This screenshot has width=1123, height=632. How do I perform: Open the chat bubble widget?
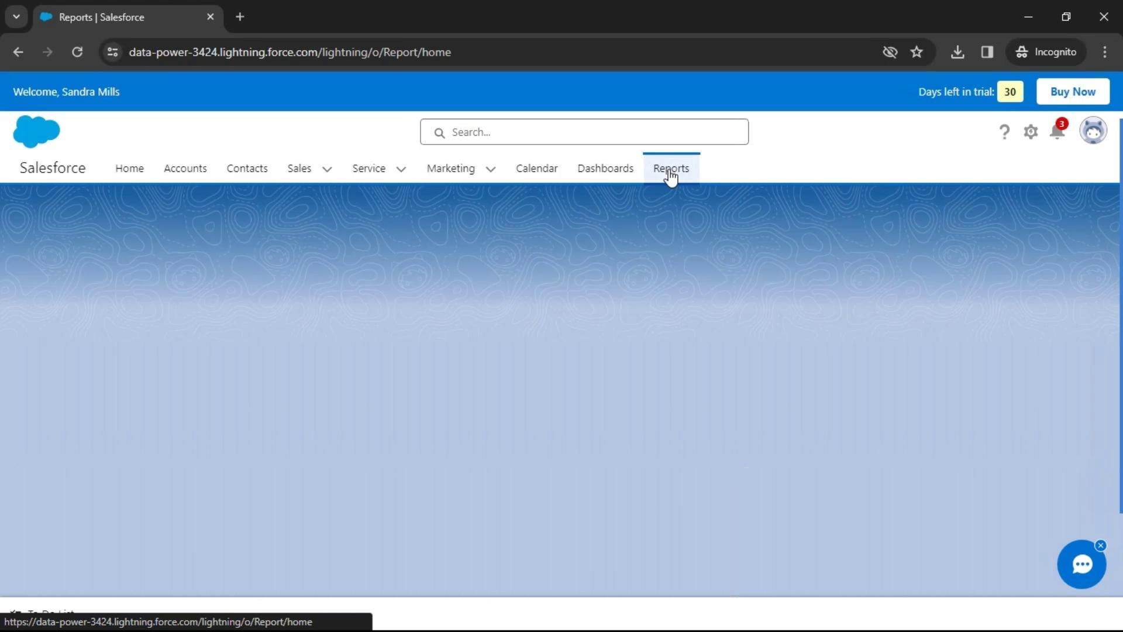click(1081, 565)
